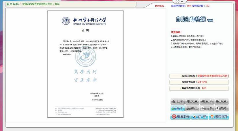Viewport: 238px width, 131px height.
Task: Click the 自助打印终端 V6.0 title
Action: (x=194, y=19)
